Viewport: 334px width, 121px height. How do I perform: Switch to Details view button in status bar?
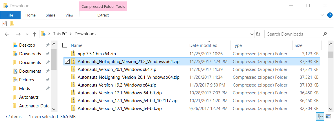point(320,117)
